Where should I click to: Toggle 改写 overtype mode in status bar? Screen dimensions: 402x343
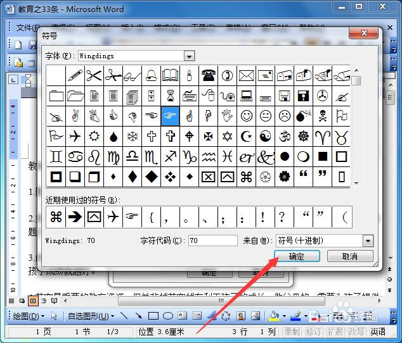[356, 332]
